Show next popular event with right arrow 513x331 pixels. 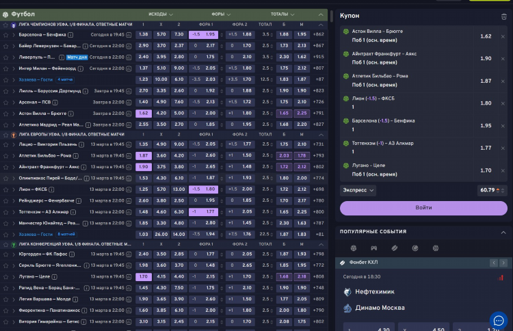503,263
